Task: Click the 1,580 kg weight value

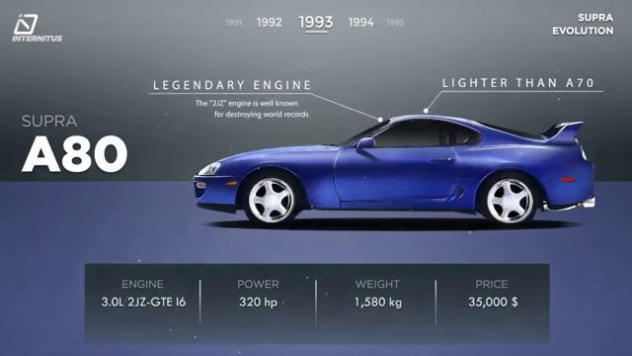Action: pyautogui.click(x=378, y=302)
